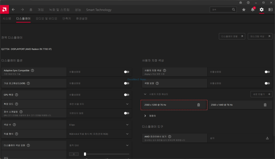Toggle the sidebar panel icon
The width and height of the screenshot is (275, 159).
click(x=270, y=10)
